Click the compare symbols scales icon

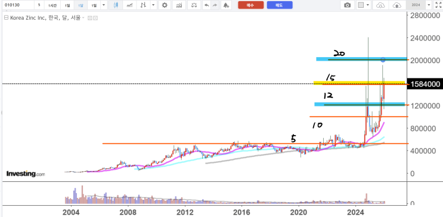point(194,5)
